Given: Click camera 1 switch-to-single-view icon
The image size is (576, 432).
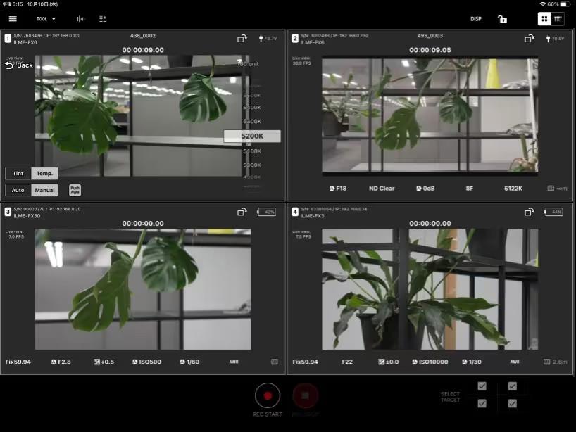Looking at the screenshot, I should (x=242, y=39).
